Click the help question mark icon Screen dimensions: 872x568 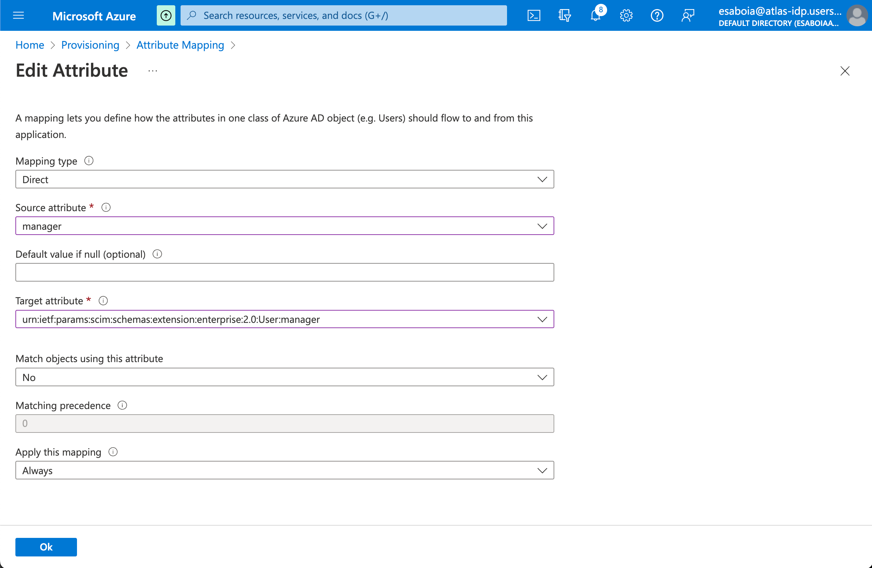click(657, 15)
